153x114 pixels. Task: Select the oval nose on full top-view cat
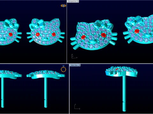46,39
